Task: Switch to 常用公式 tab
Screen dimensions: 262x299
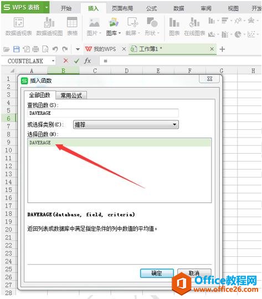Action: pos(71,95)
